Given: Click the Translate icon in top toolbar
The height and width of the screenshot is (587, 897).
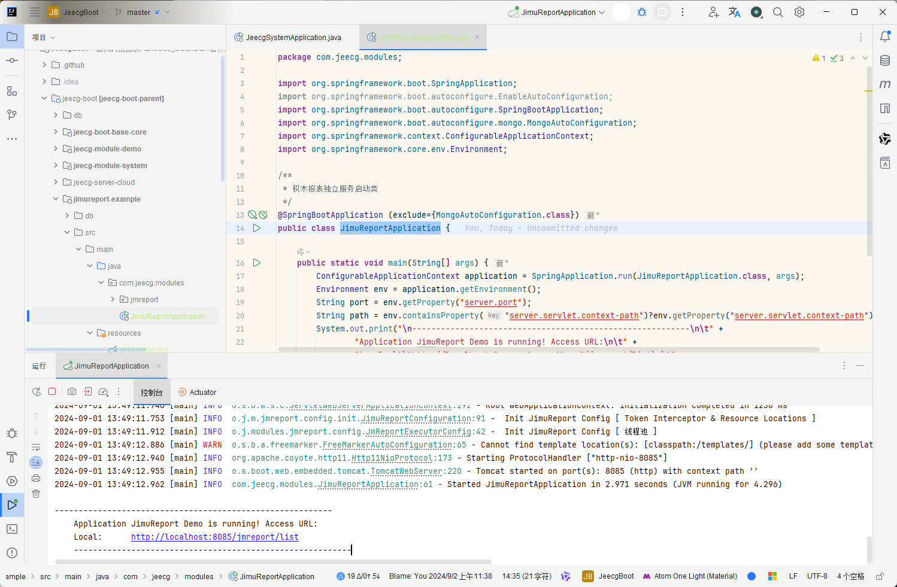Looking at the screenshot, I should point(735,12).
